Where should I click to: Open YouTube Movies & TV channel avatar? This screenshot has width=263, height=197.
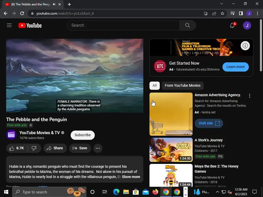point(11,134)
